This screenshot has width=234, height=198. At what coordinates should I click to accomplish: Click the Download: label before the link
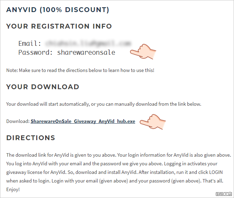coord(18,121)
